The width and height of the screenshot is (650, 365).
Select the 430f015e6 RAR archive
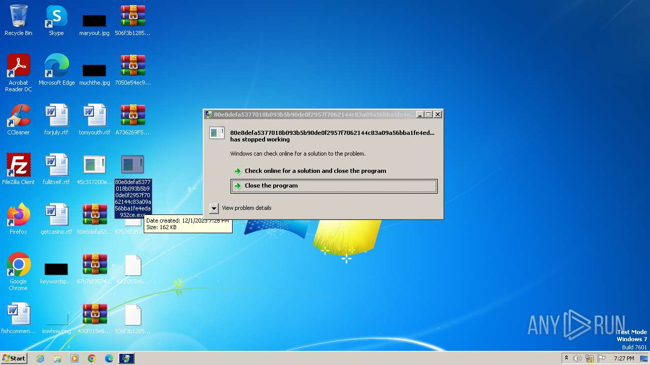click(94, 318)
